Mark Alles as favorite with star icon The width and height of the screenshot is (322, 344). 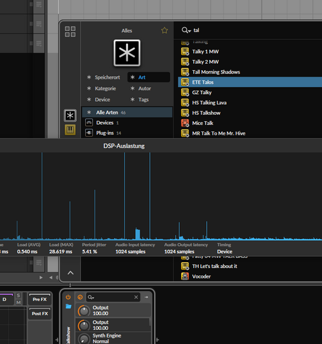pyautogui.click(x=164, y=30)
